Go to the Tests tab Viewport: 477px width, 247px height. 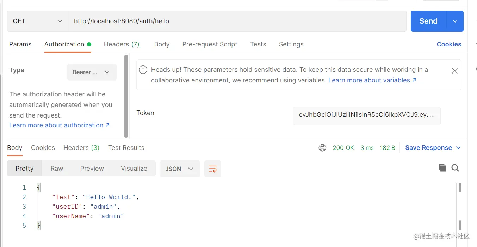coord(258,44)
